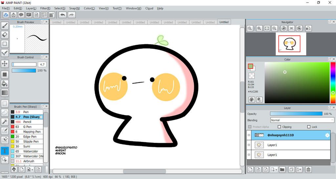The image size is (336, 179).
Task: Open Pen (Sharp) brush settings gear
Action: pos(41,117)
